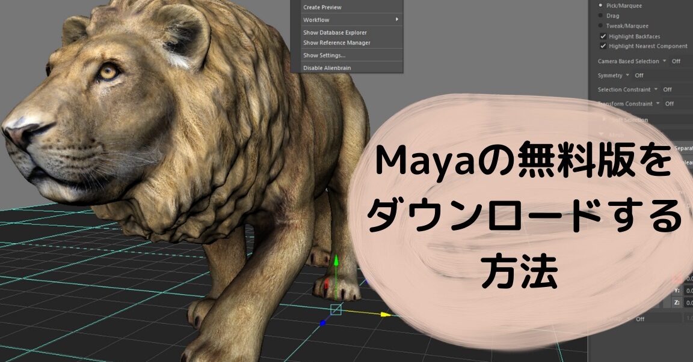Click the yellow selected axis manipulator arrow

coord(386,315)
